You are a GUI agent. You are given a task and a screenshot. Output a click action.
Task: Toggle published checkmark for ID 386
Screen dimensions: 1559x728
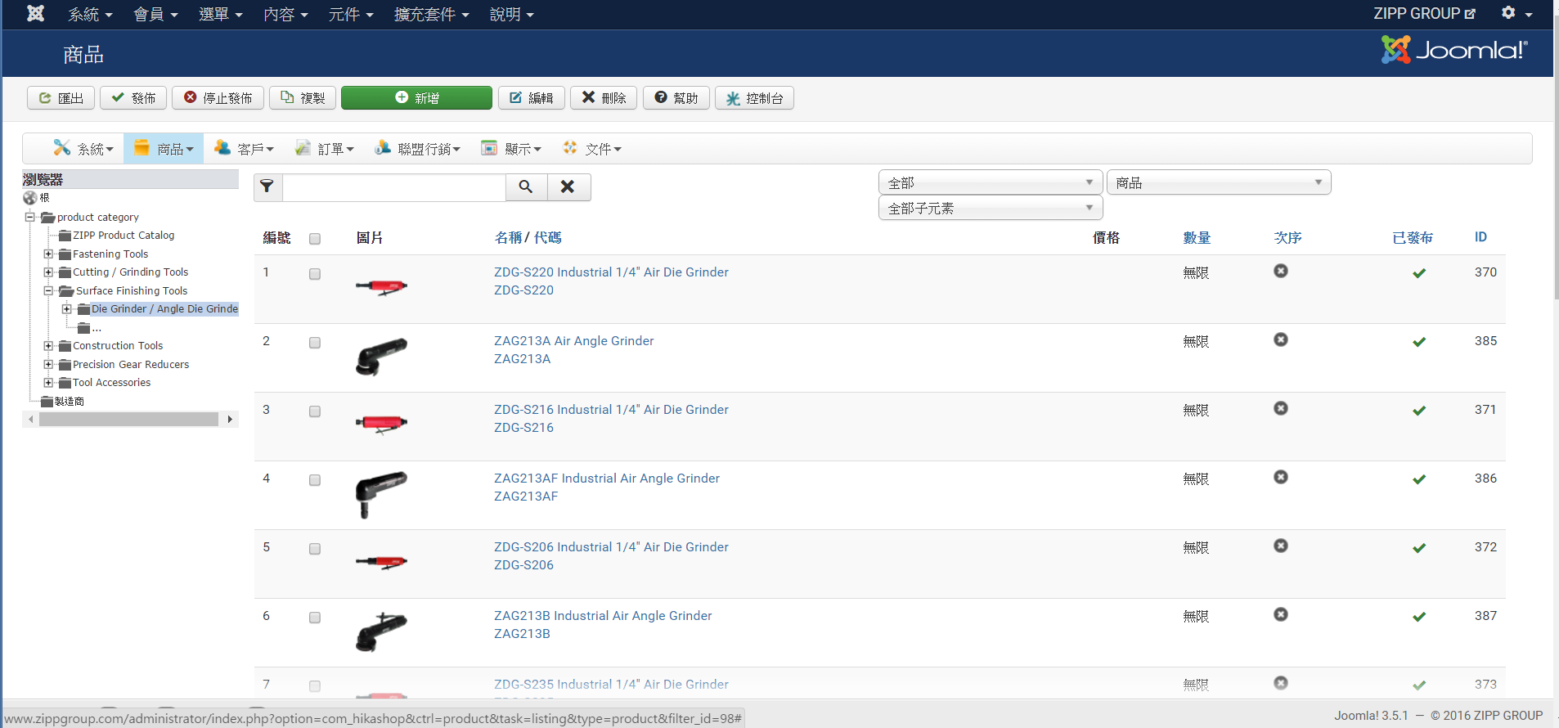coord(1419,479)
